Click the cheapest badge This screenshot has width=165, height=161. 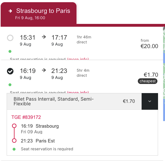coord(148,81)
